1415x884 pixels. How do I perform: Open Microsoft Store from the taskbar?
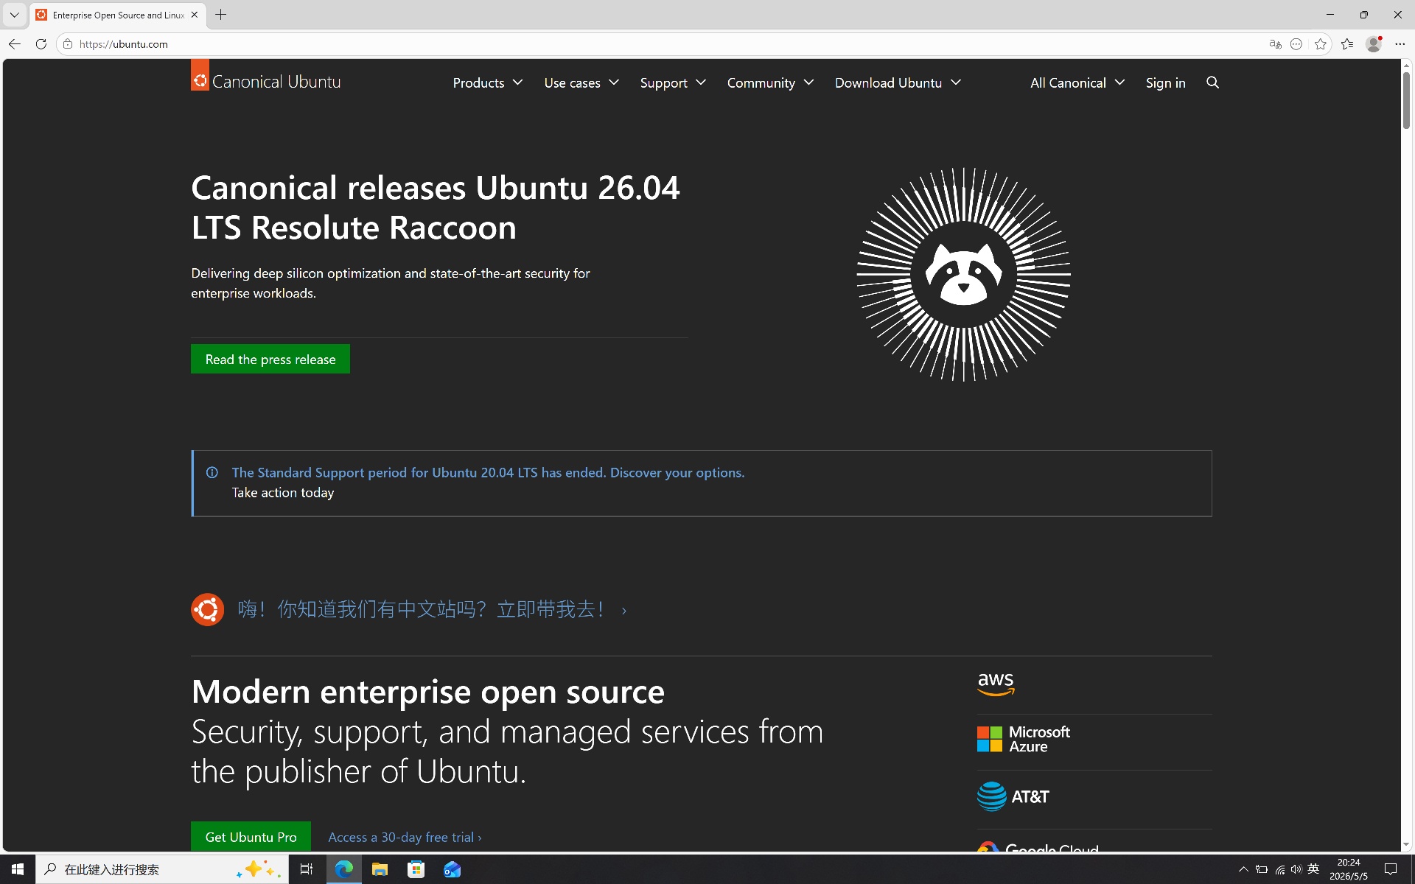pos(416,869)
